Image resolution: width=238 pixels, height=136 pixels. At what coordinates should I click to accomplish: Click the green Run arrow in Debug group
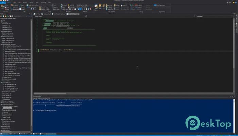point(131,5)
